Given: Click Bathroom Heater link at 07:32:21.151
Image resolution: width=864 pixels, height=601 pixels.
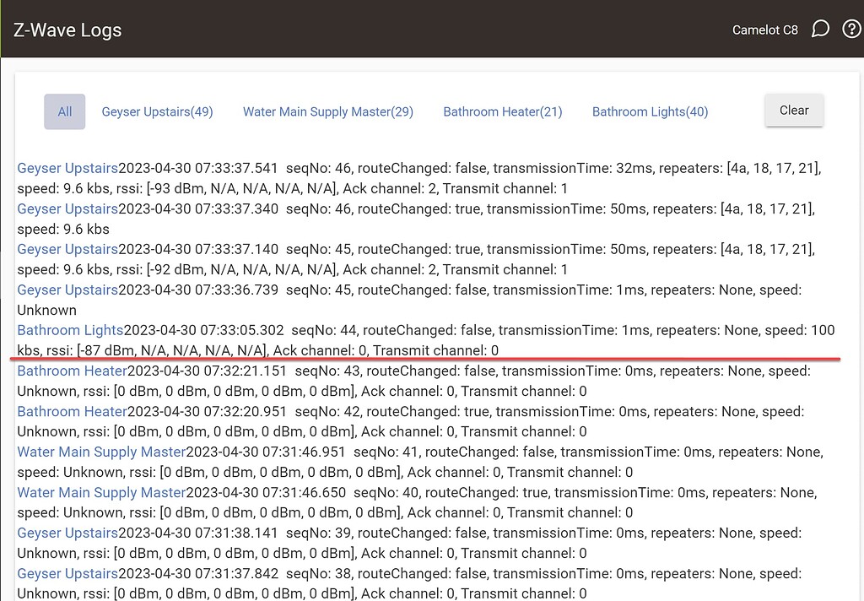Looking at the screenshot, I should [72, 371].
